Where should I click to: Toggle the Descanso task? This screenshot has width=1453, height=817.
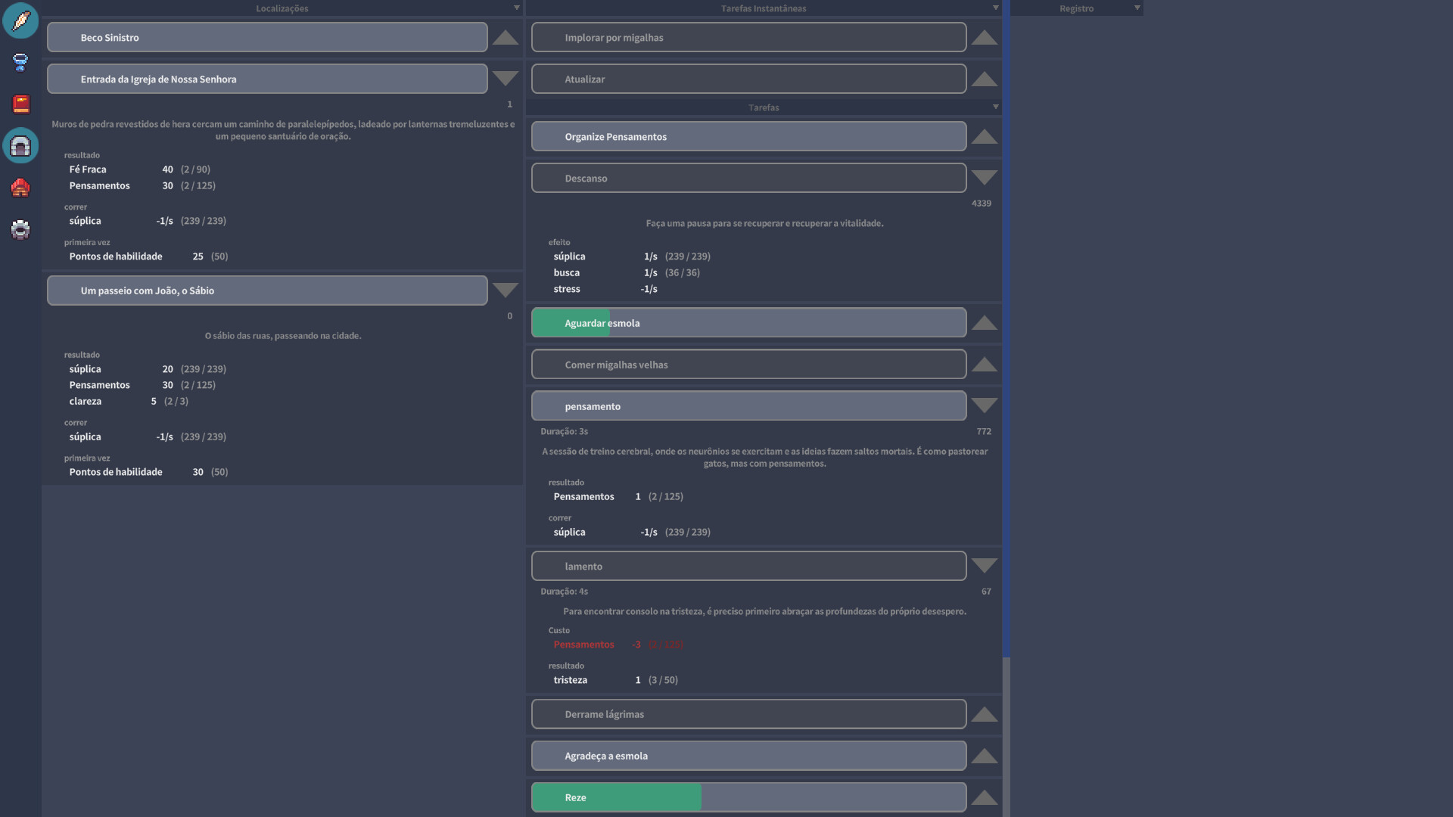pyautogui.click(x=748, y=179)
